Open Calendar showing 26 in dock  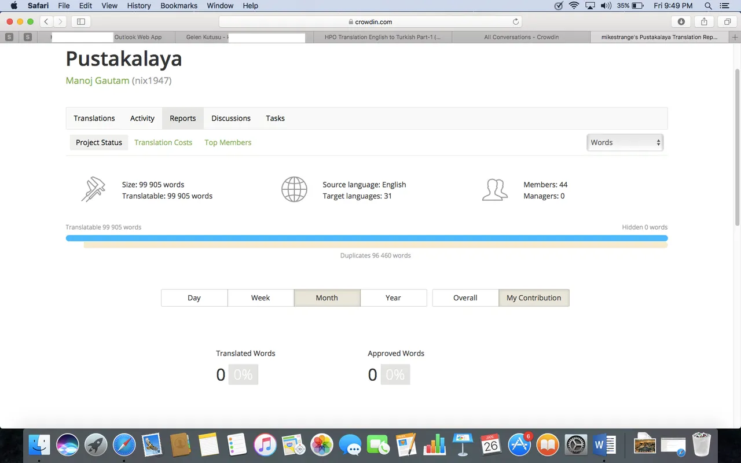[491, 444]
